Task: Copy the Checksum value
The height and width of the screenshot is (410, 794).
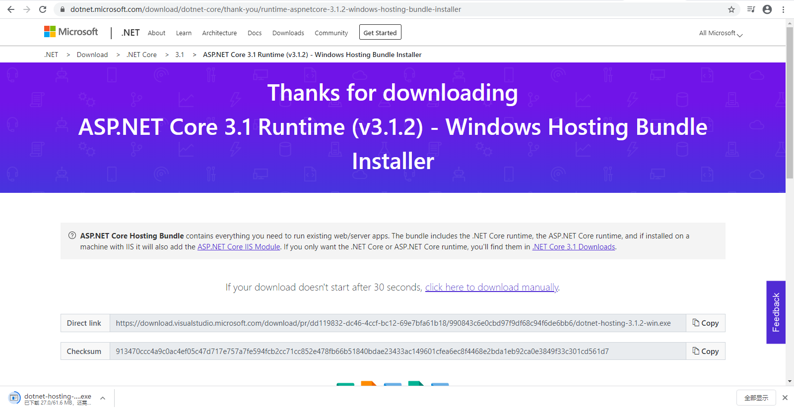Action: [x=706, y=351]
